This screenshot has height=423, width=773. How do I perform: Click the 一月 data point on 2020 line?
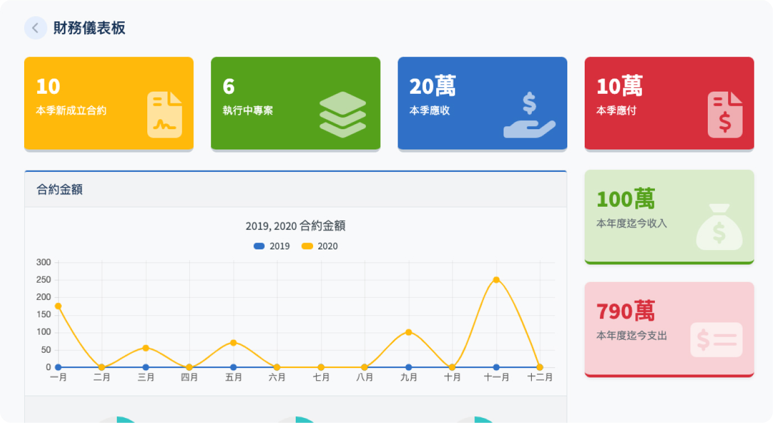(x=58, y=306)
